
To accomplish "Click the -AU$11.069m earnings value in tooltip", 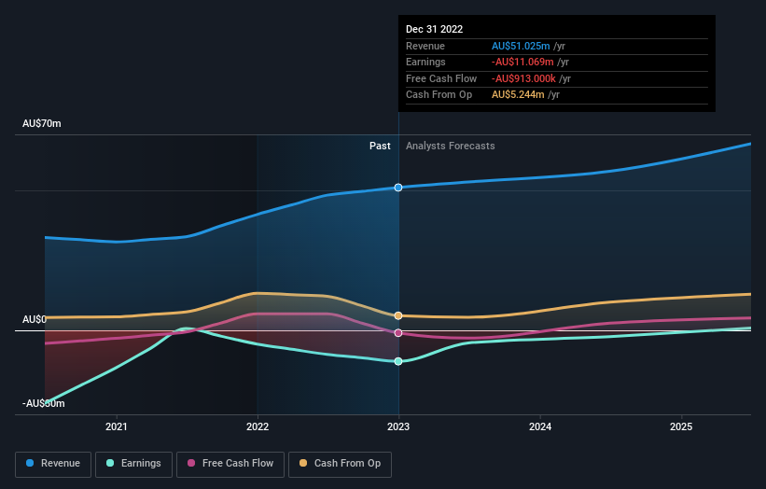I will (522, 62).
